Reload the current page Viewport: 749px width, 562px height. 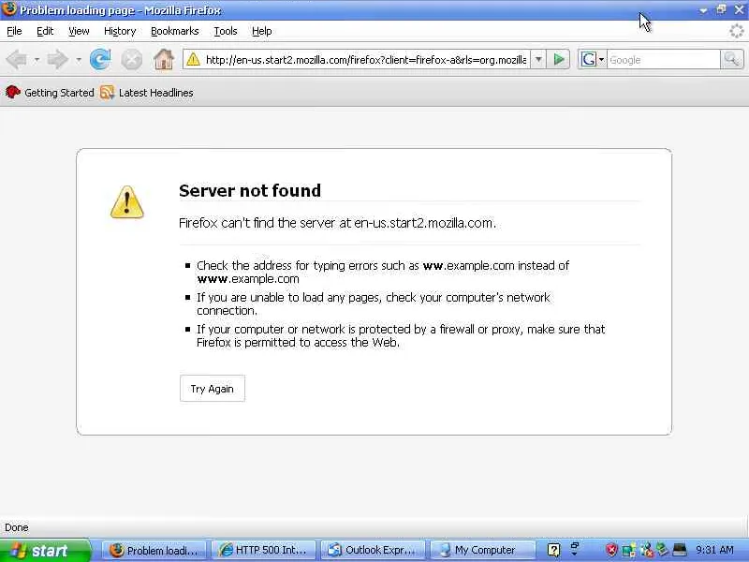(x=100, y=60)
